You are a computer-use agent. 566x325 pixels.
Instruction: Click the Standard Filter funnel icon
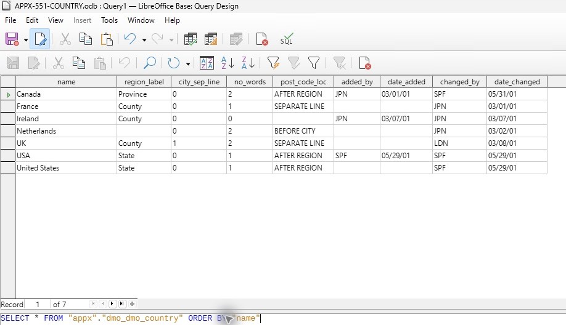click(314, 63)
